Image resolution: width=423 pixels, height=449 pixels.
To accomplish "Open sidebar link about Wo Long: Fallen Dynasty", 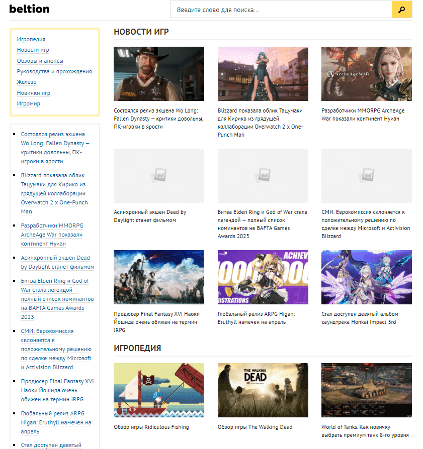I will (55, 148).
